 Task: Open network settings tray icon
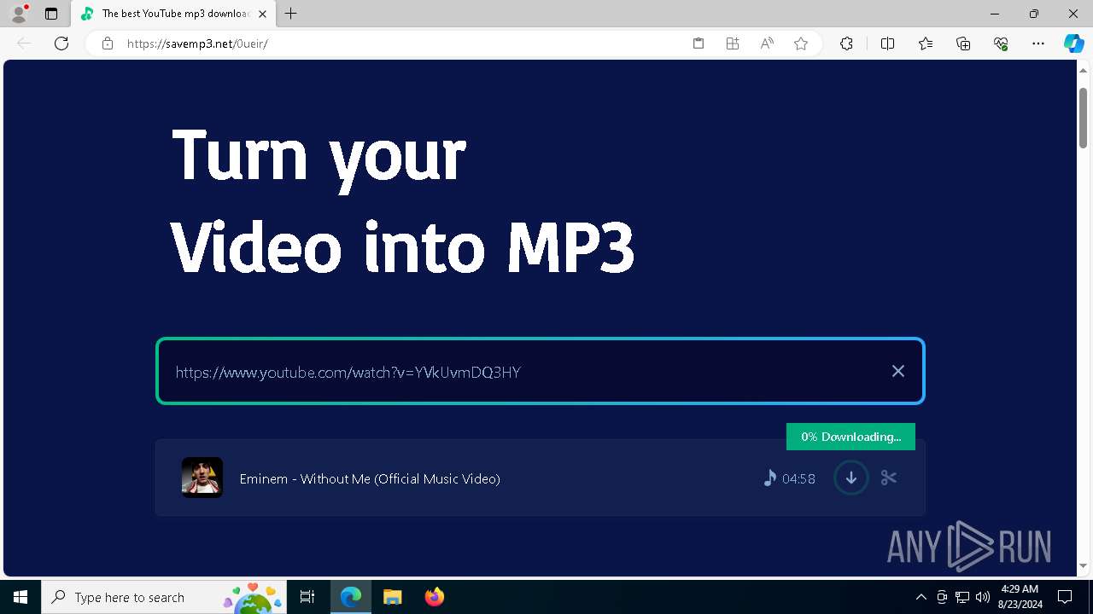(x=962, y=597)
